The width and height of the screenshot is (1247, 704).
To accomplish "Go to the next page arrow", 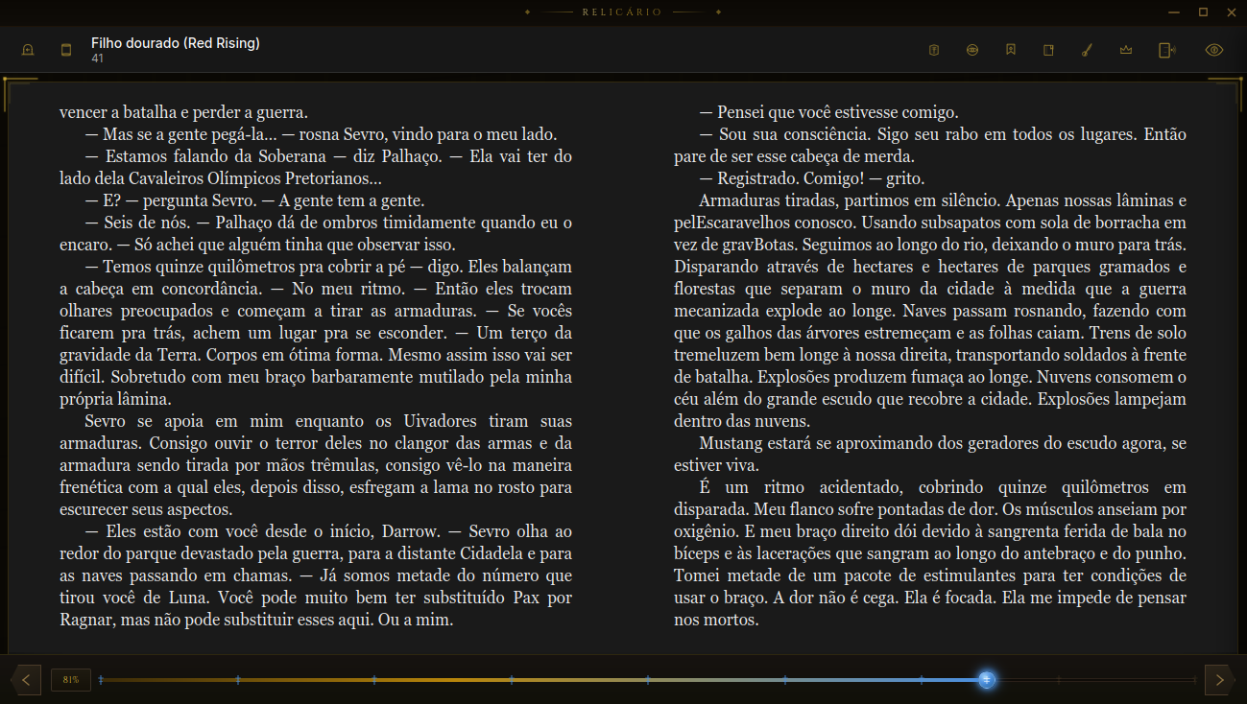I will (x=1220, y=680).
